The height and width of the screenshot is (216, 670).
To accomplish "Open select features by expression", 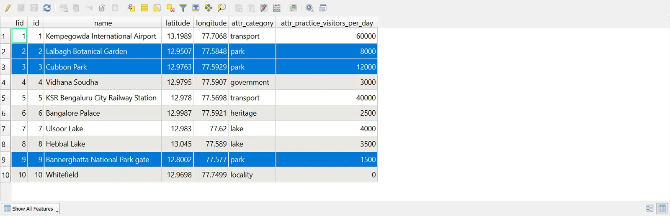I will (x=131, y=8).
